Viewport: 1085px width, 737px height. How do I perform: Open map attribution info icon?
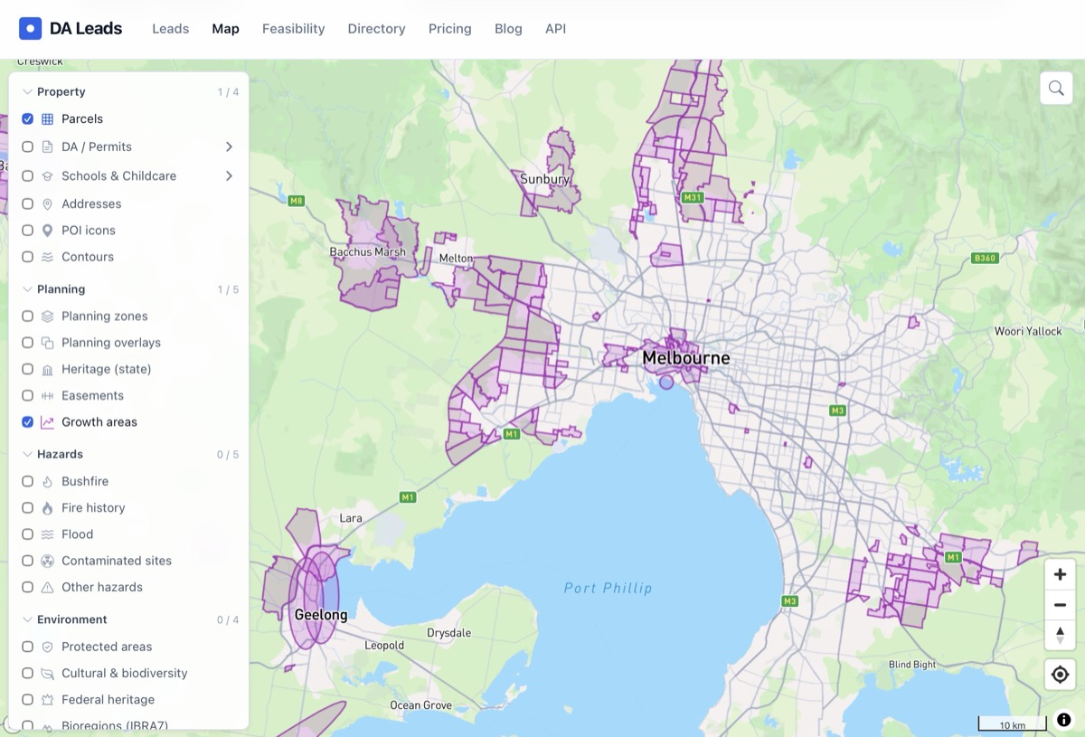pos(1064,720)
